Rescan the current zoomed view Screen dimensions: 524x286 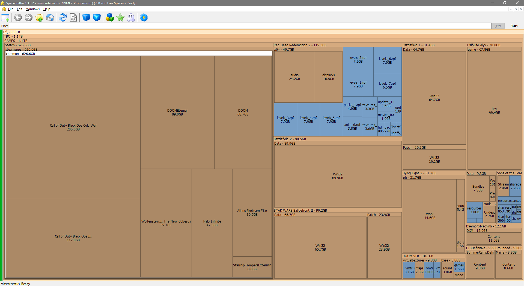[73, 18]
